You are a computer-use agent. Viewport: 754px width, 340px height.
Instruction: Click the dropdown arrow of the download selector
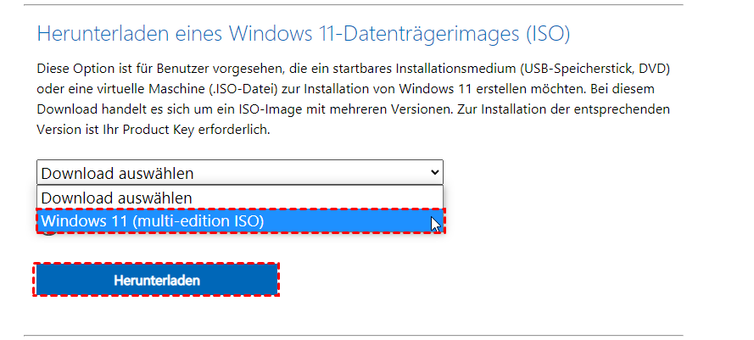[435, 173]
